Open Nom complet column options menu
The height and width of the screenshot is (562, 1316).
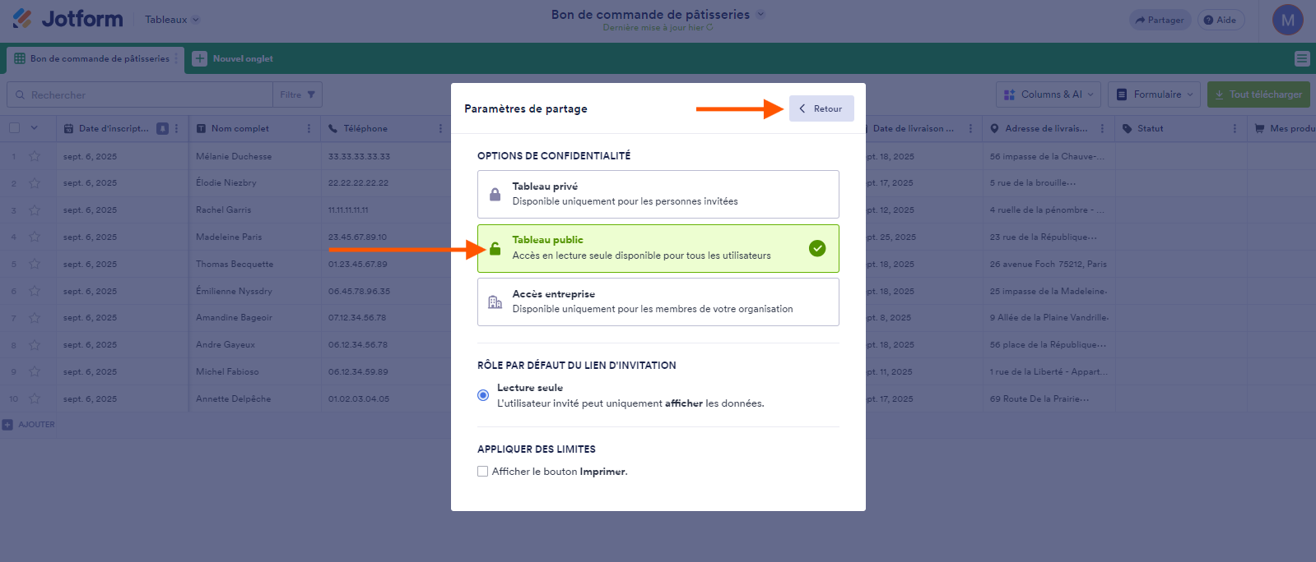(x=309, y=129)
